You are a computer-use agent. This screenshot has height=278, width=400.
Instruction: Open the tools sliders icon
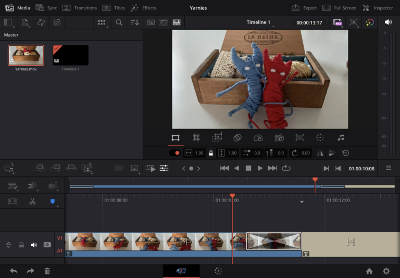pyautogui.click(x=164, y=168)
